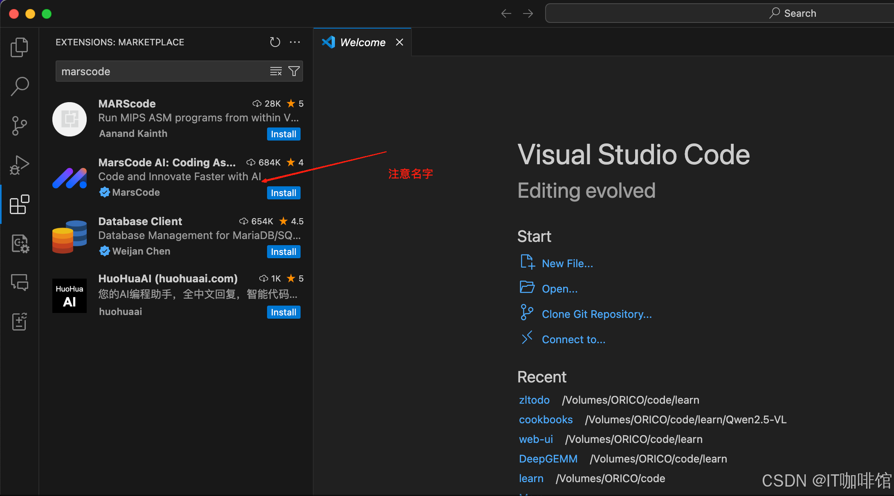
Task: Open the HuoHuaAI extension thumbnail
Action: (70, 295)
